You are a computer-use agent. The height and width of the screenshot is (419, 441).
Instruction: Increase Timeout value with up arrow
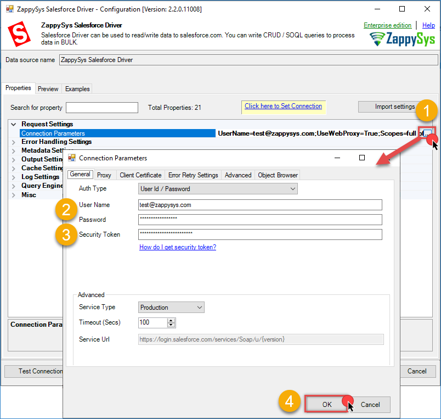pos(171,320)
